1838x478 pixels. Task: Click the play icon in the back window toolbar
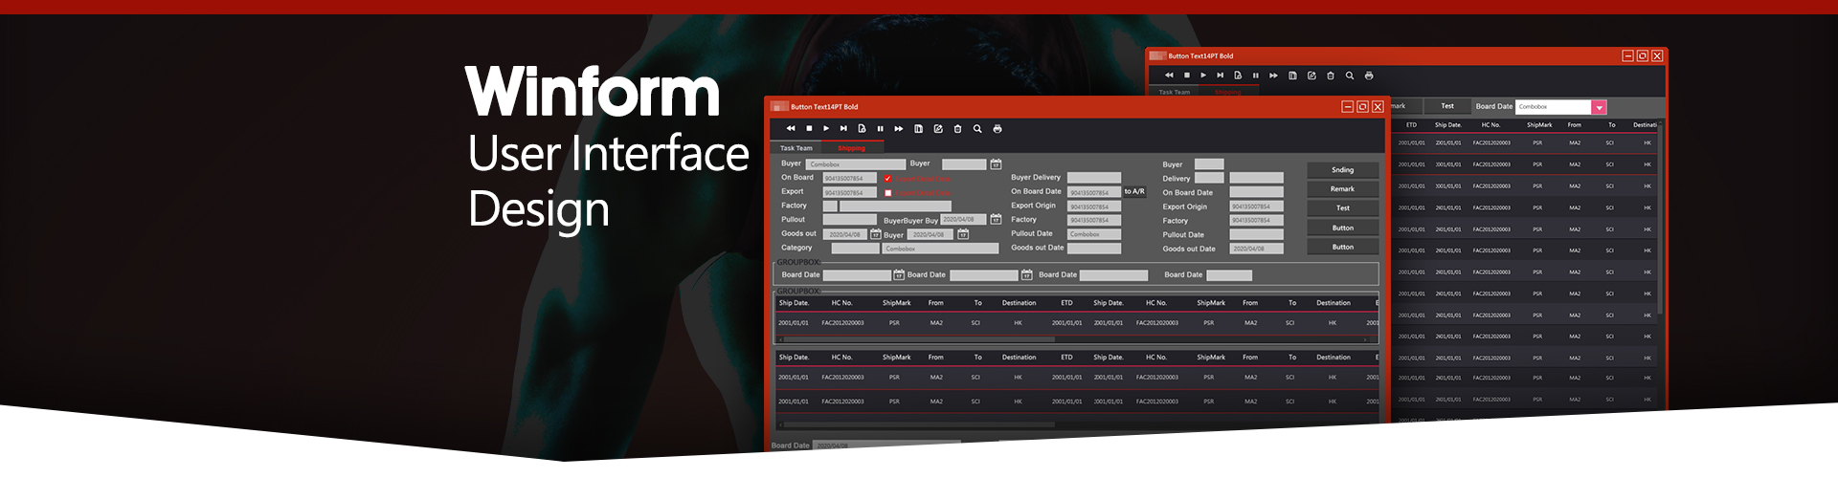point(1203,76)
